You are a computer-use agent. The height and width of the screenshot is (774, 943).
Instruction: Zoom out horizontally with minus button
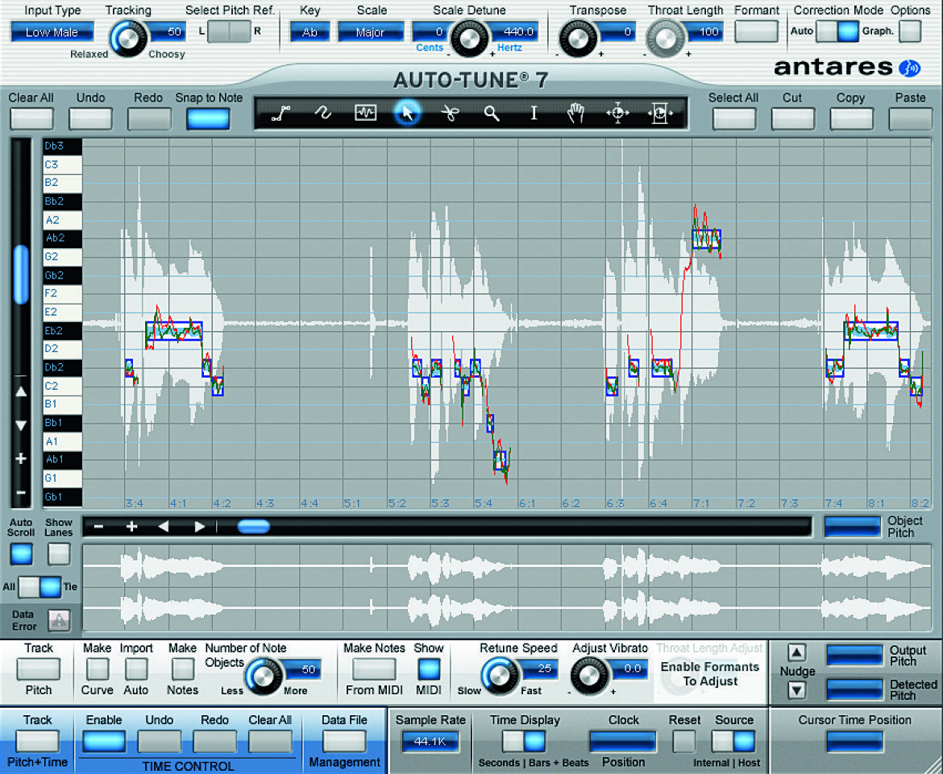(x=98, y=527)
